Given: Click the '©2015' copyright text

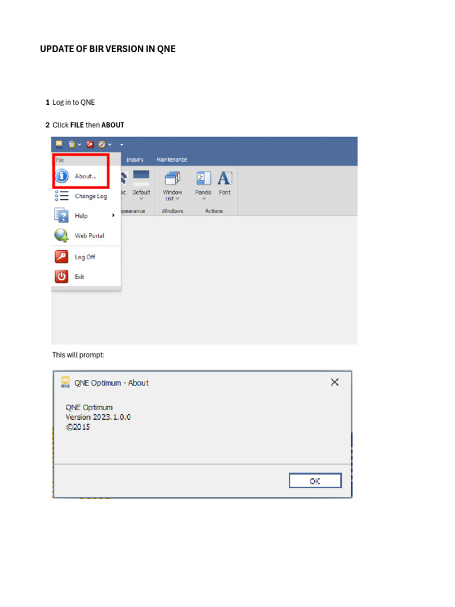Looking at the screenshot, I should pyautogui.click(x=78, y=427).
